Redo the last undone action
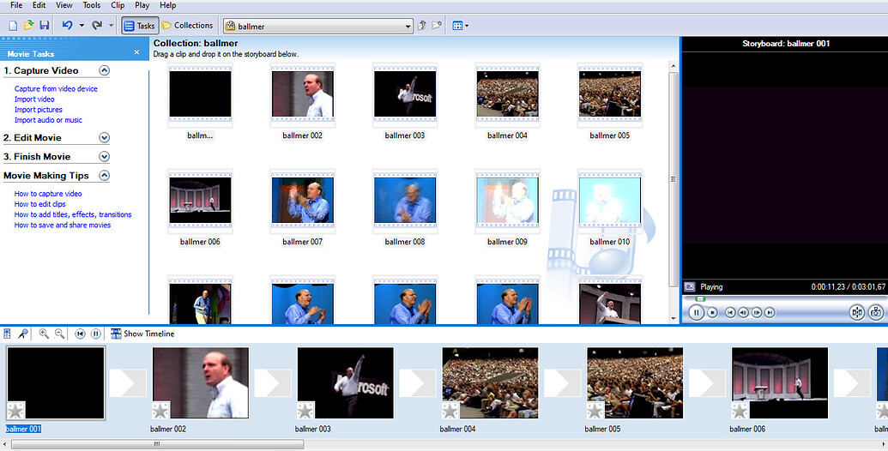 pyautogui.click(x=97, y=26)
